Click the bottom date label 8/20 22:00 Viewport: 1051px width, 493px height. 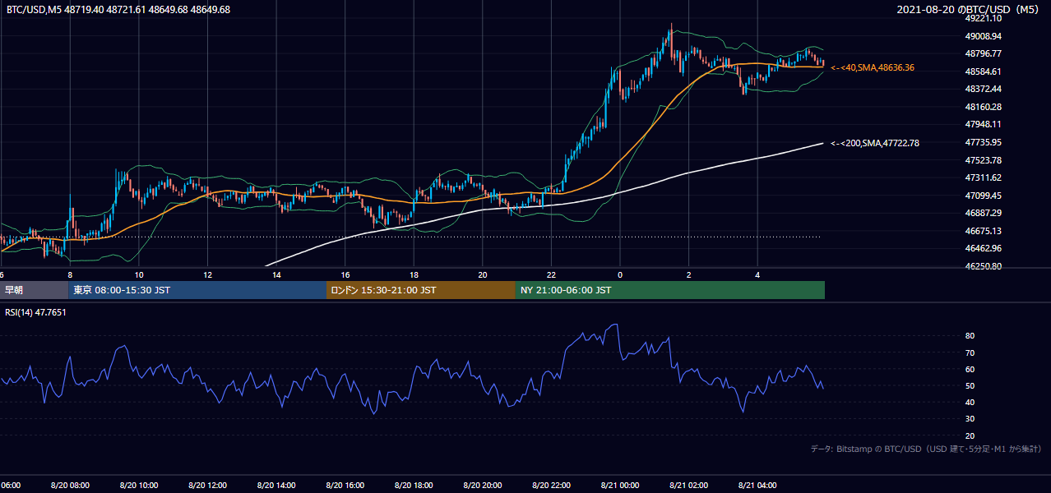click(x=551, y=485)
